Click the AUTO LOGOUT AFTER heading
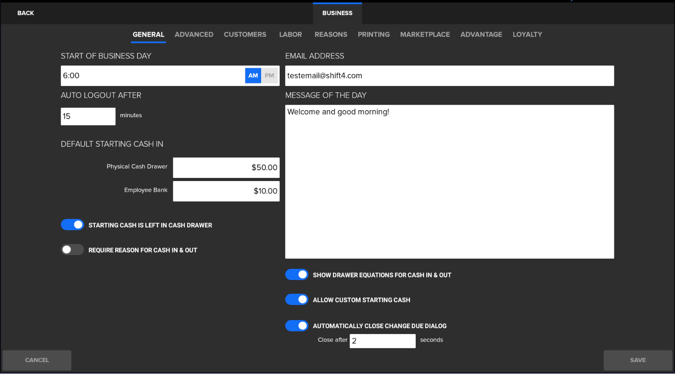This screenshot has width=675, height=375. pos(101,95)
